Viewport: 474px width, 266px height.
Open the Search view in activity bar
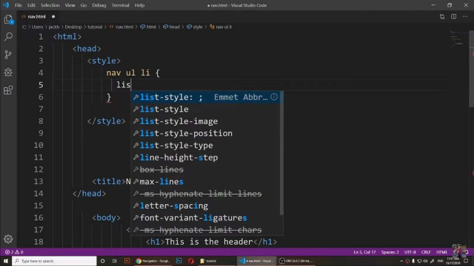pos(8,37)
